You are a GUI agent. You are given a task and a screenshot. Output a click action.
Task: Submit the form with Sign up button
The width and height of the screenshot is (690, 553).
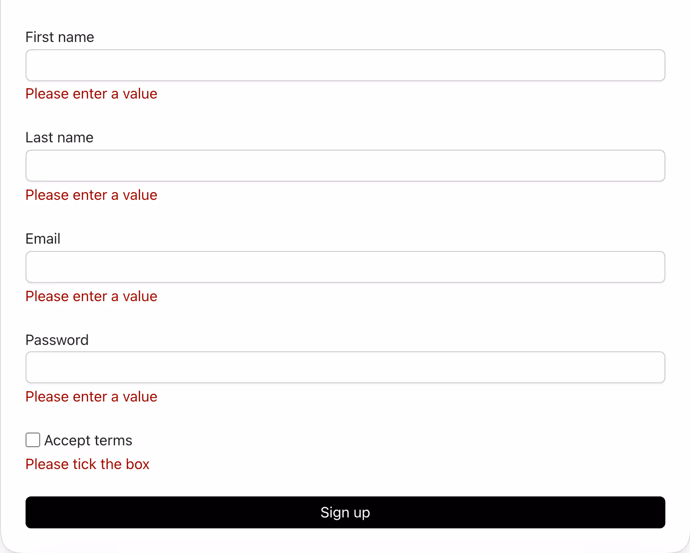(345, 512)
